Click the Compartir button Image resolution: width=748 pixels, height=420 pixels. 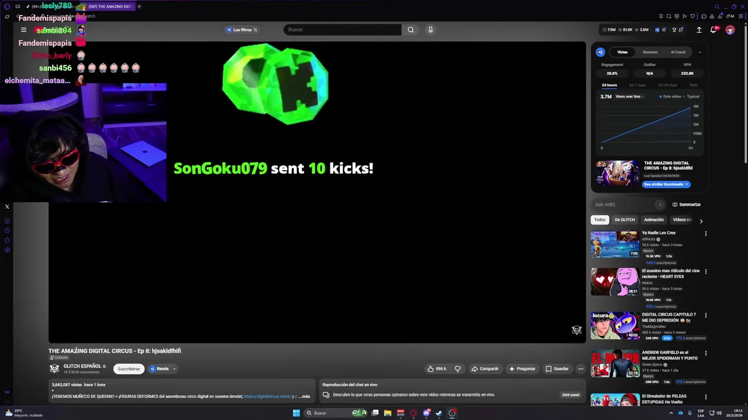[x=484, y=369]
